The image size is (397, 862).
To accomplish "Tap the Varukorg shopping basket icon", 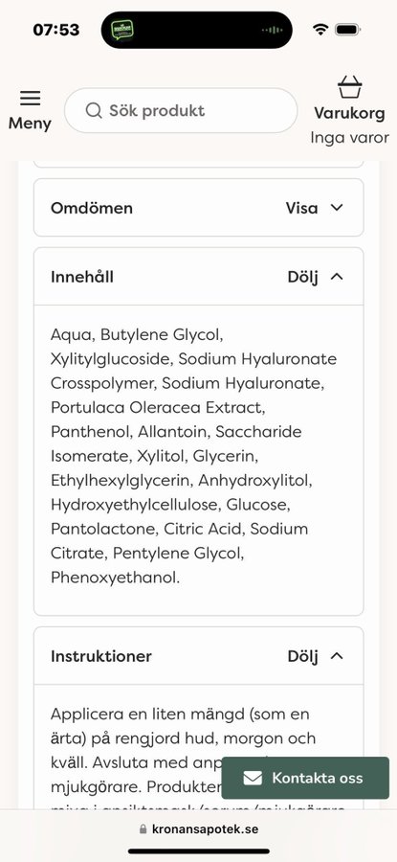I will (x=349, y=87).
